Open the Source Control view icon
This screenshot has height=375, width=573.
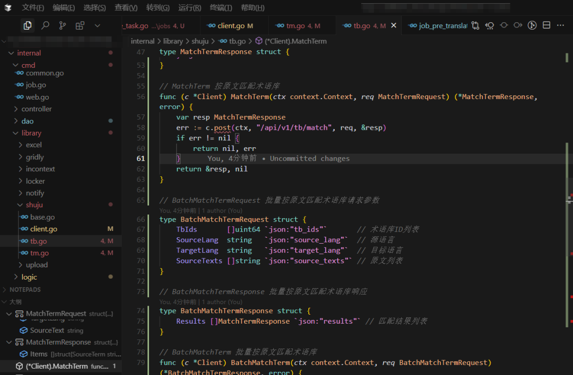click(63, 25)
